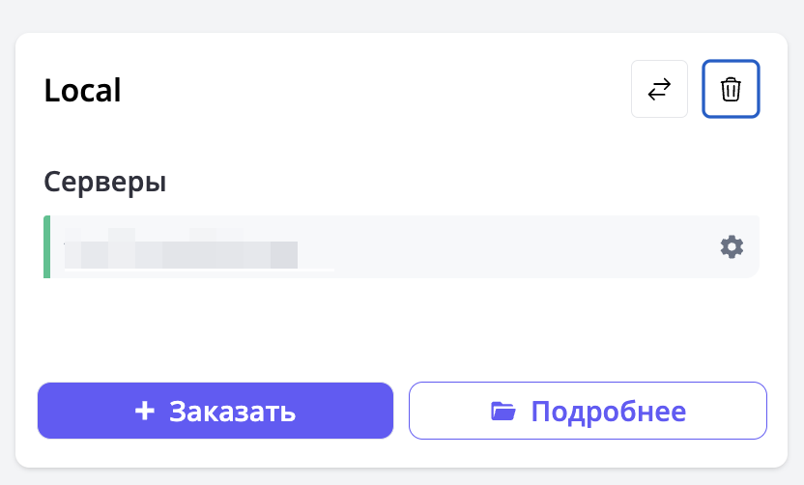
Task: Click the Local project title
Action: (82, 91)
